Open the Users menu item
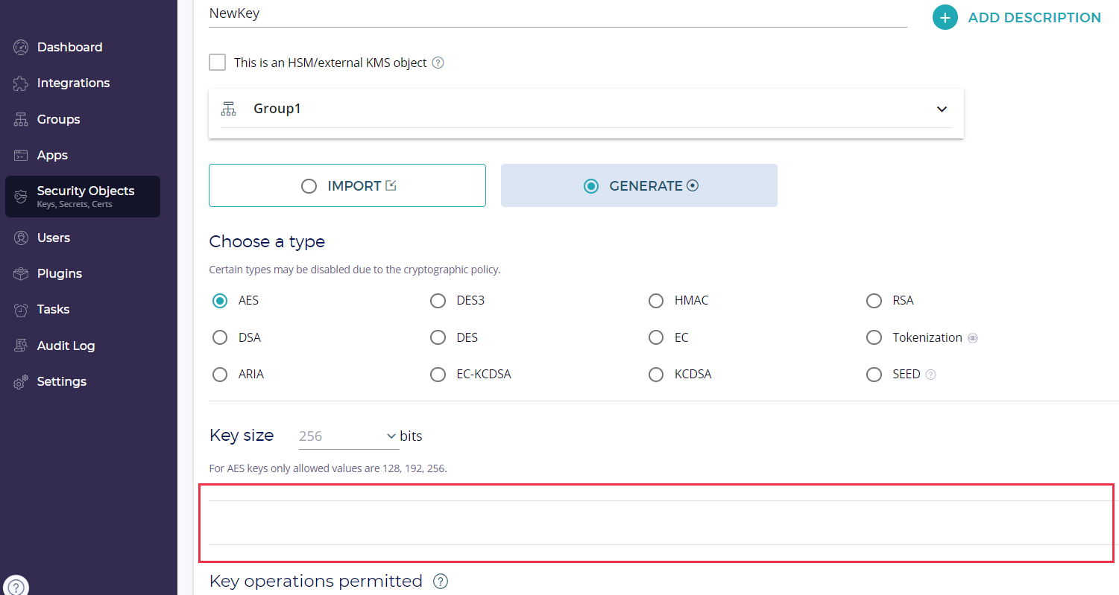This screenshot has width=1119, height=595. (x=54, y=238)
